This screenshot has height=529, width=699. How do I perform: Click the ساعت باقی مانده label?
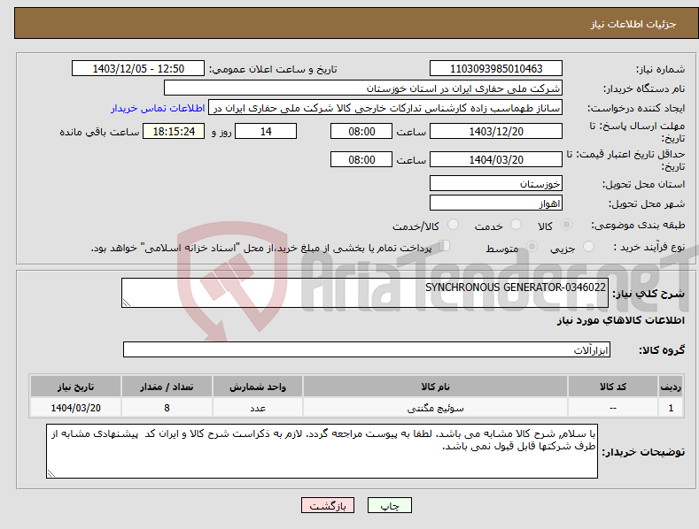coord(99,132)
